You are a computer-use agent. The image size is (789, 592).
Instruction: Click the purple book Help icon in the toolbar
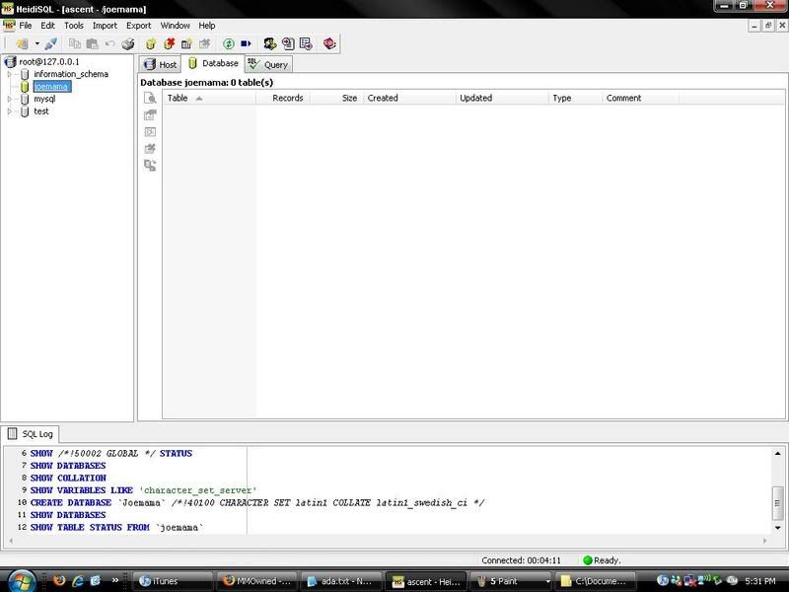pos(329,44)
